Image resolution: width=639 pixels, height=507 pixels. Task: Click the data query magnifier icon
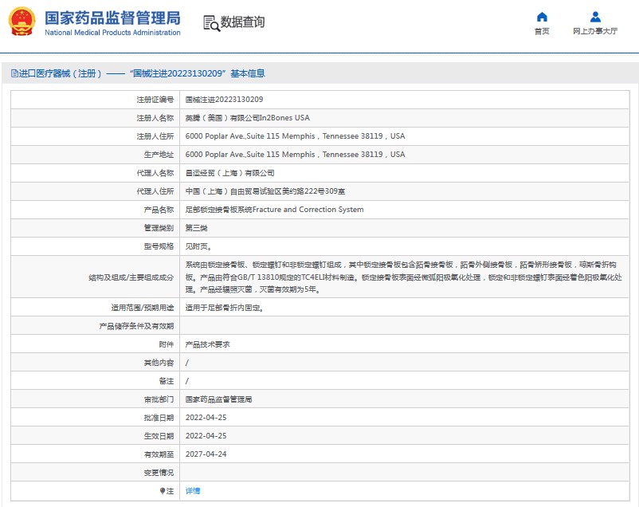point(211,23)
